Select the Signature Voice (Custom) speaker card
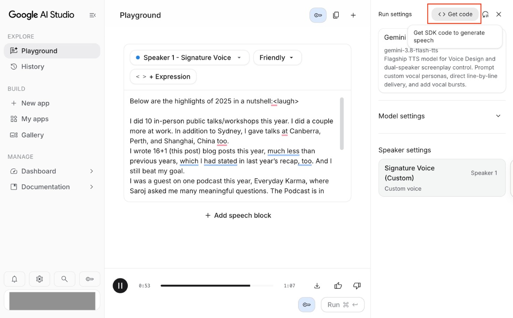 442,178
